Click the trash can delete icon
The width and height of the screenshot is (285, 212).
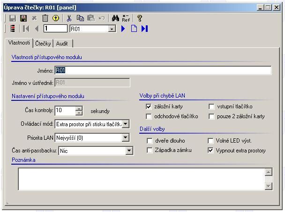(x=45, y=18)
